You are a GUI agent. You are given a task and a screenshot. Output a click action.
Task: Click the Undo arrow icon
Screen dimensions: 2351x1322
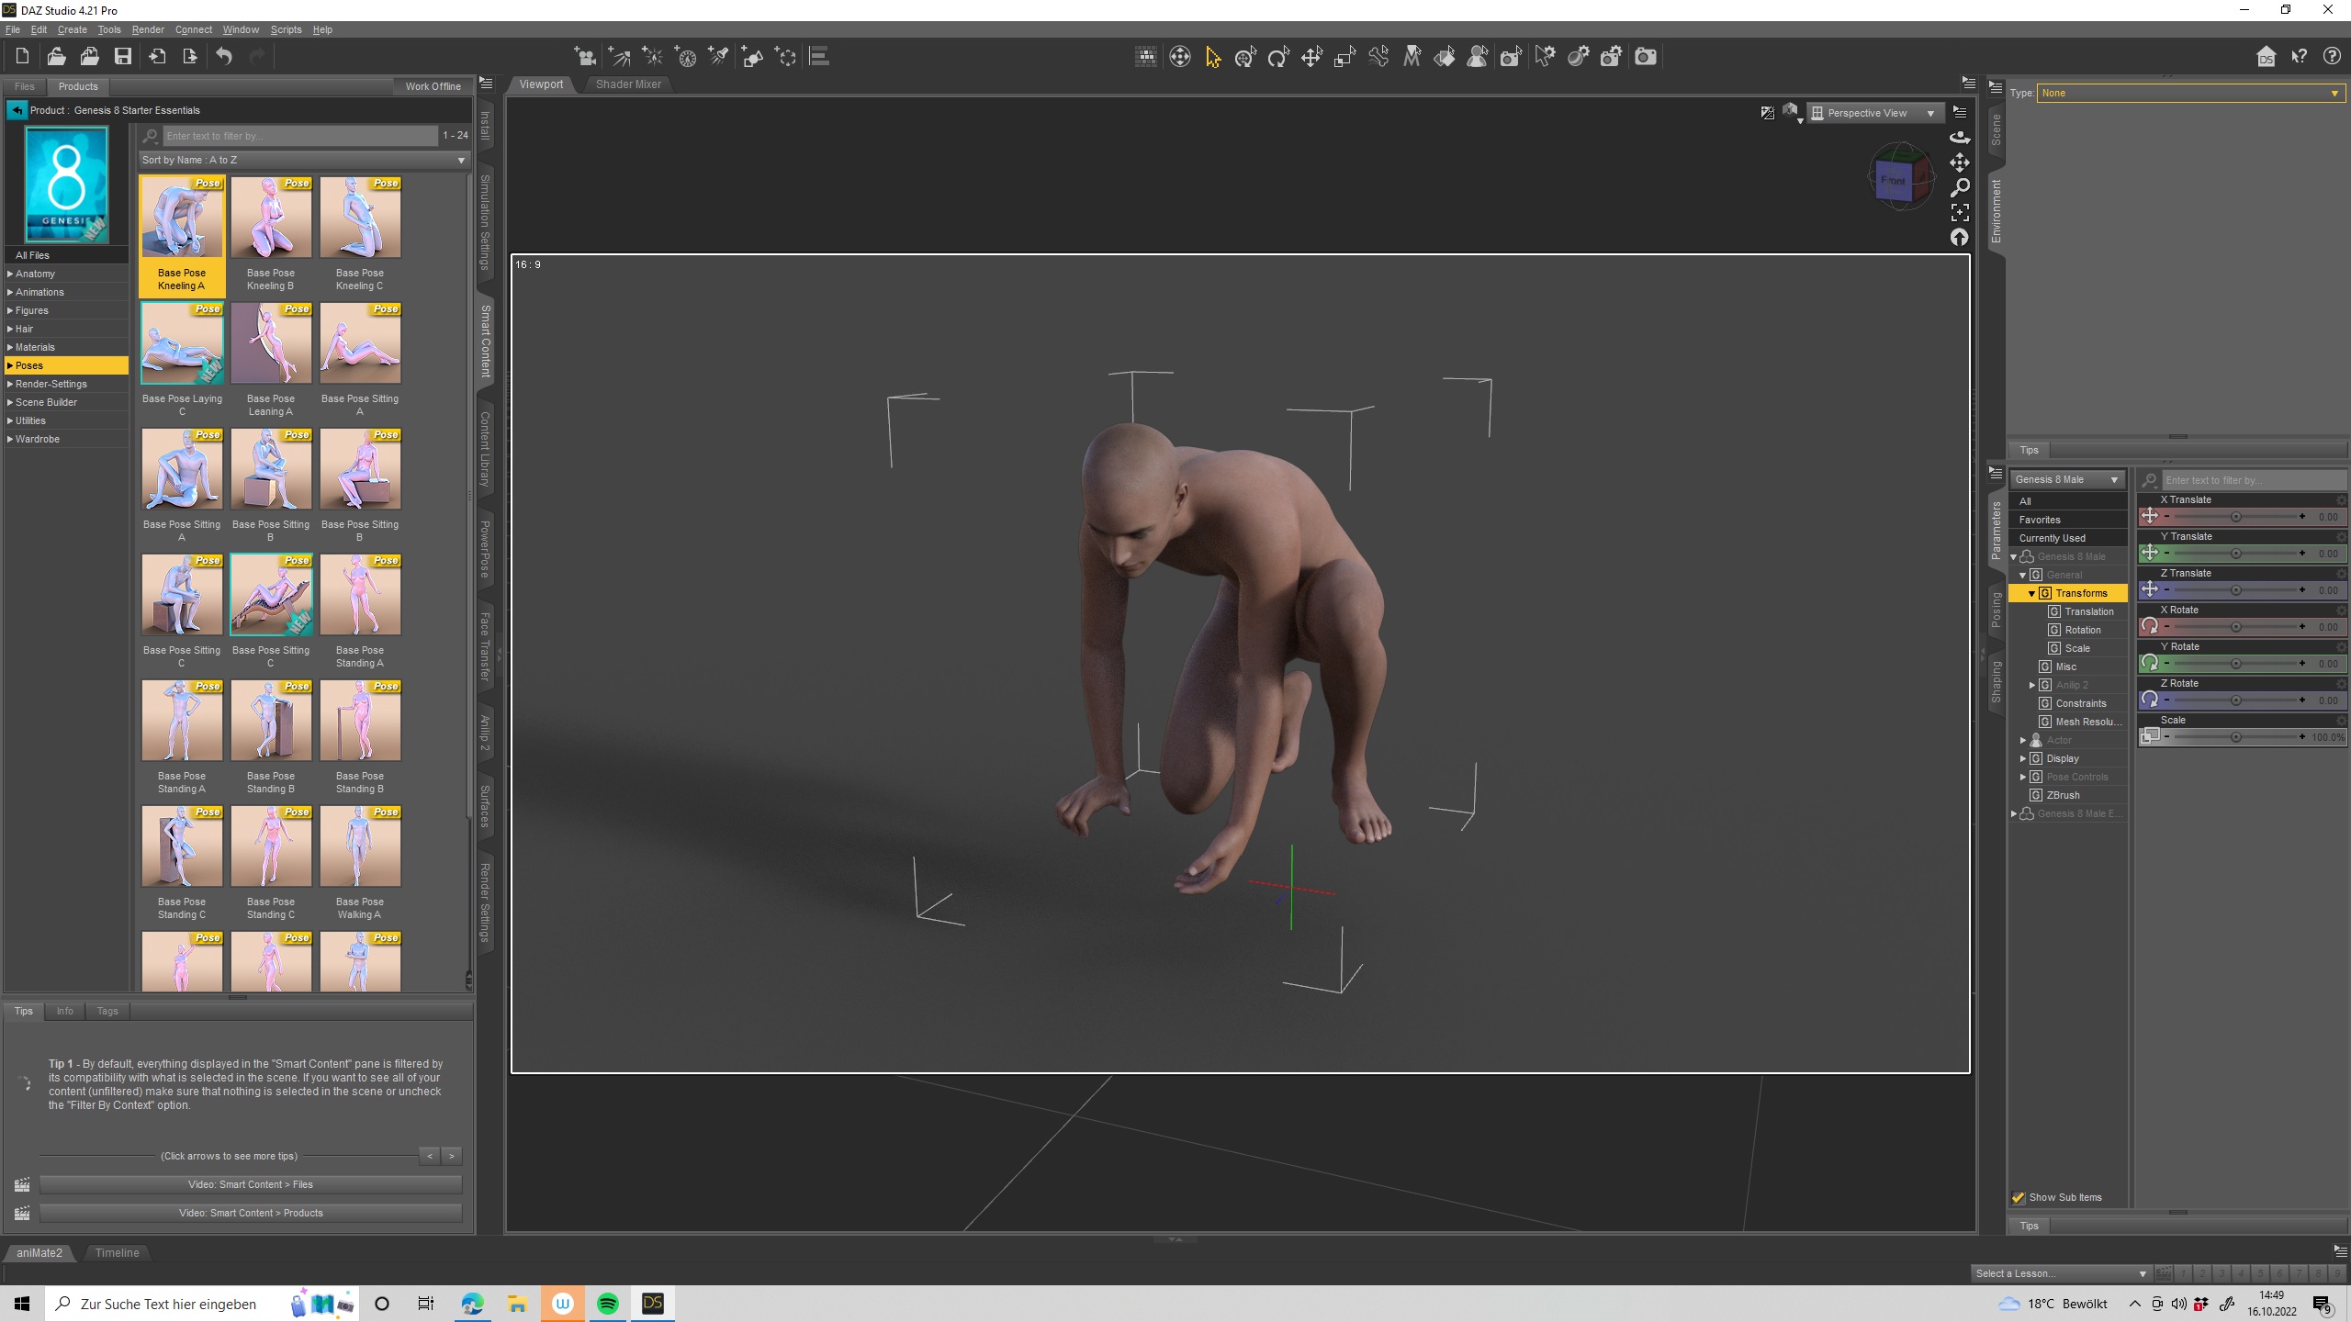[224, 57]
